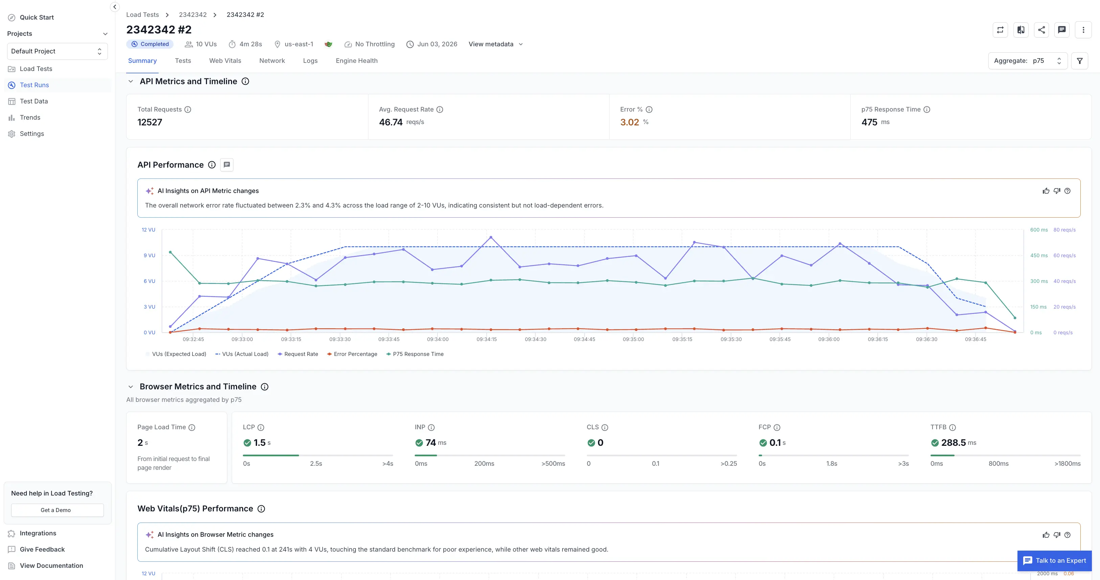The image size is (1100, 580).
Task: Open Give Feedback in sidebar
Action: point(57,550)
